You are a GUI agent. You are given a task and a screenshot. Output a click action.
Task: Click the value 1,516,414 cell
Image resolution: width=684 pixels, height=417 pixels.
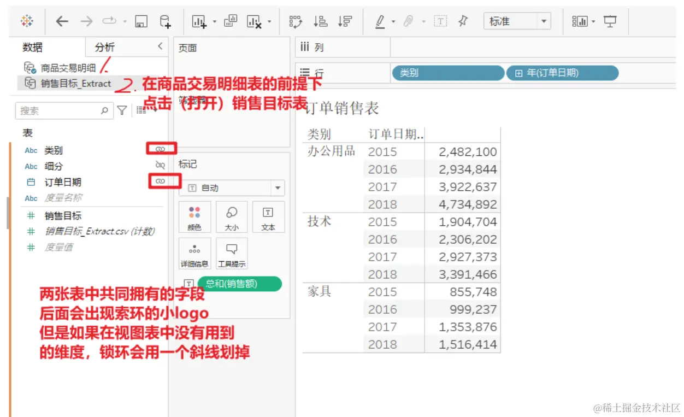468,344
